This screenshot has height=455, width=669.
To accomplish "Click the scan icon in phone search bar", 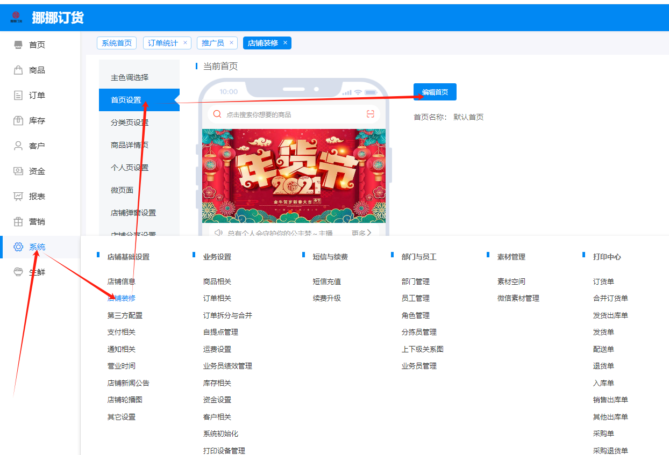I will click(x=370, y=114).
